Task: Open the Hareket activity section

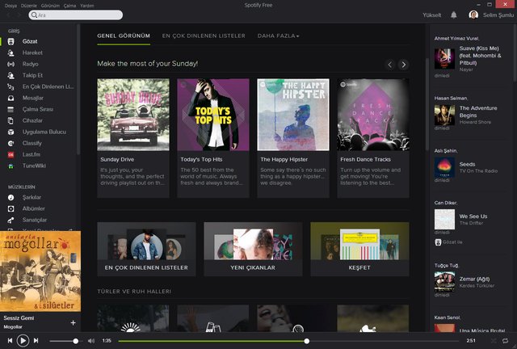Action: point(32,53)
